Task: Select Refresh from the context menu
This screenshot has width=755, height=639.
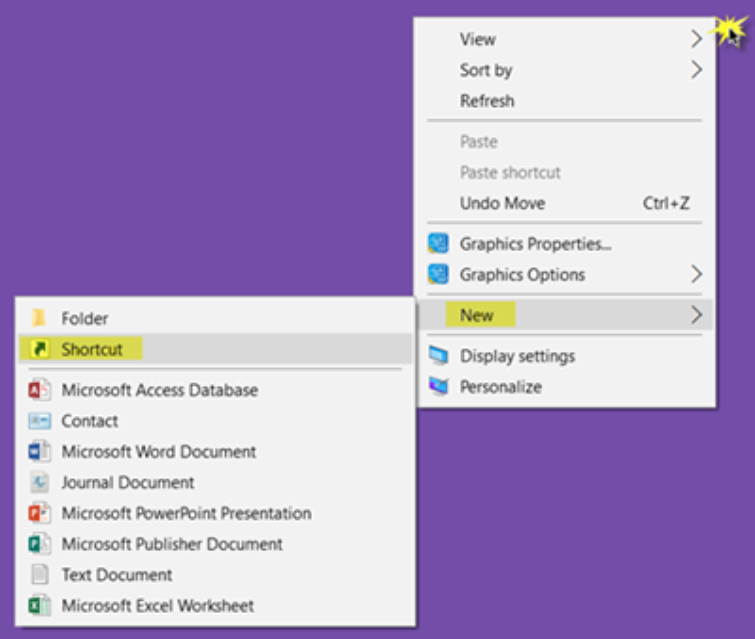Action: coord(487,101)
